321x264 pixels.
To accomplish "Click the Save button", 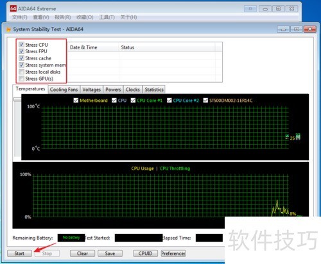I will point(110,254).
